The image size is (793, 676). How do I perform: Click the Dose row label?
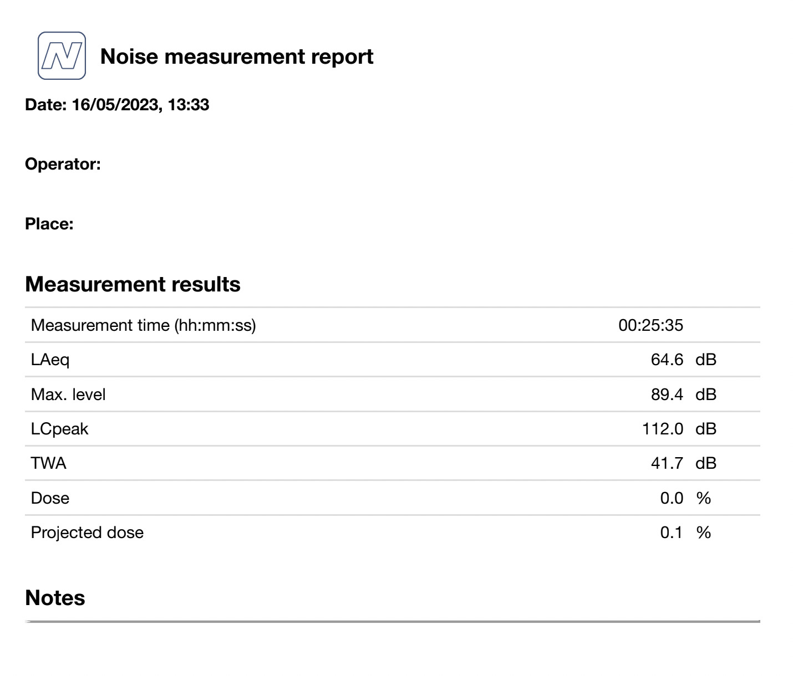[x=50, y=498]
